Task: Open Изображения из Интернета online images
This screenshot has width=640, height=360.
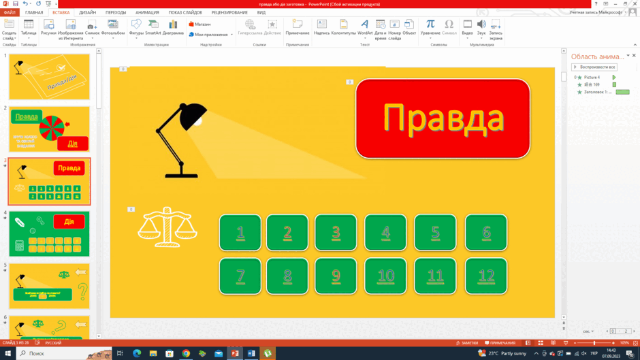Action: click(x=71, y=29)
